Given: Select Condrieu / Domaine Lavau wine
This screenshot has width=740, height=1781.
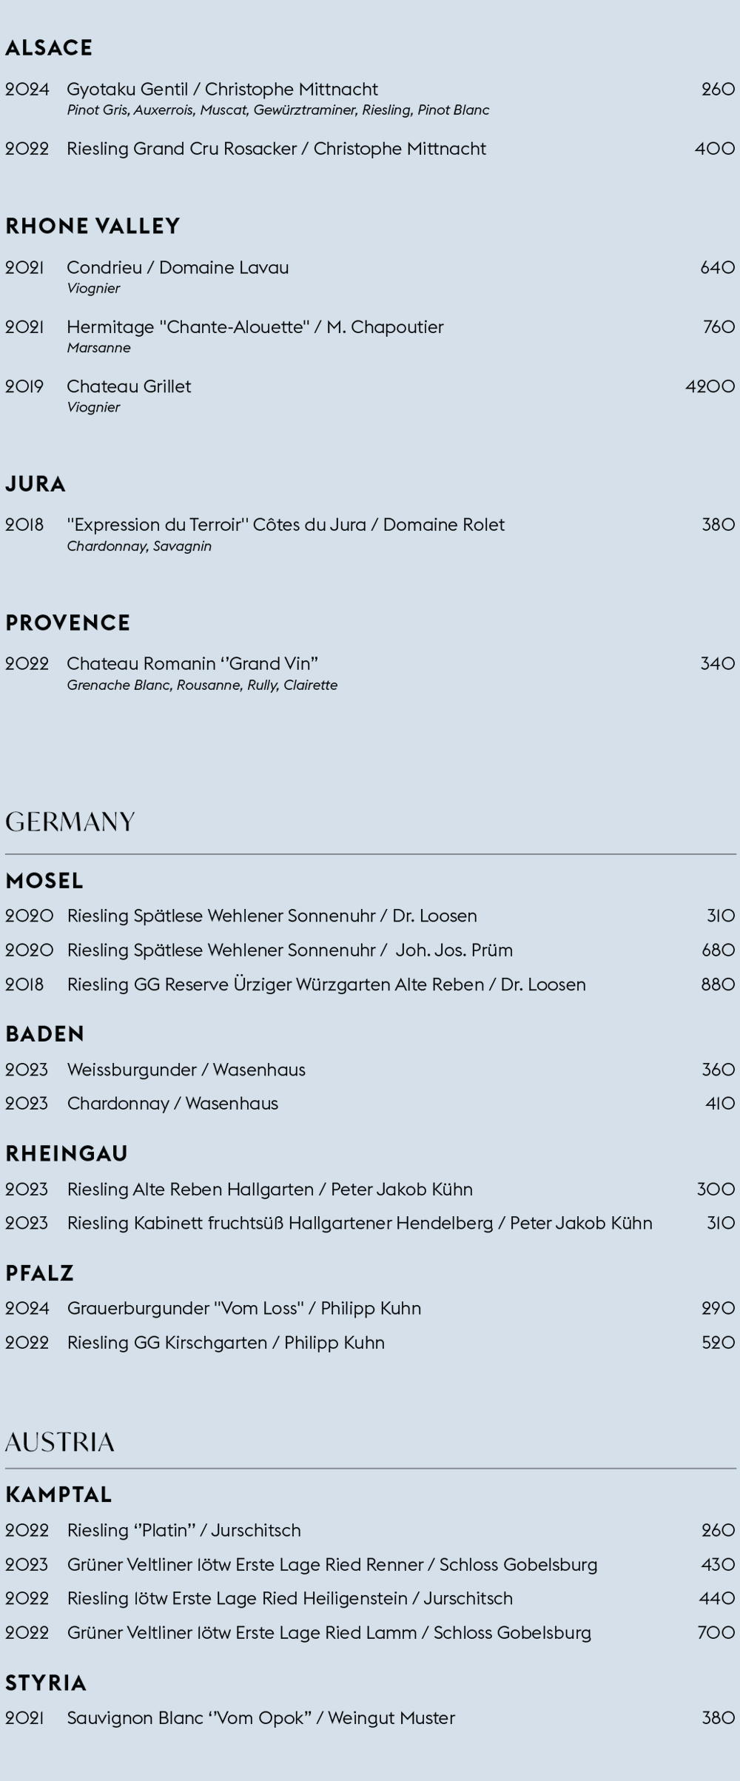Looking at the screenshot, I should [178, 267].
